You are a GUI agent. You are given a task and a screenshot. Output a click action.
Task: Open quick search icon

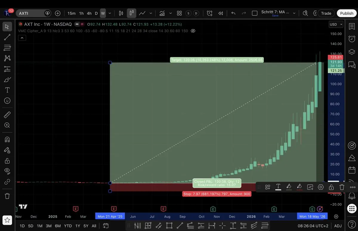[305, 13]
